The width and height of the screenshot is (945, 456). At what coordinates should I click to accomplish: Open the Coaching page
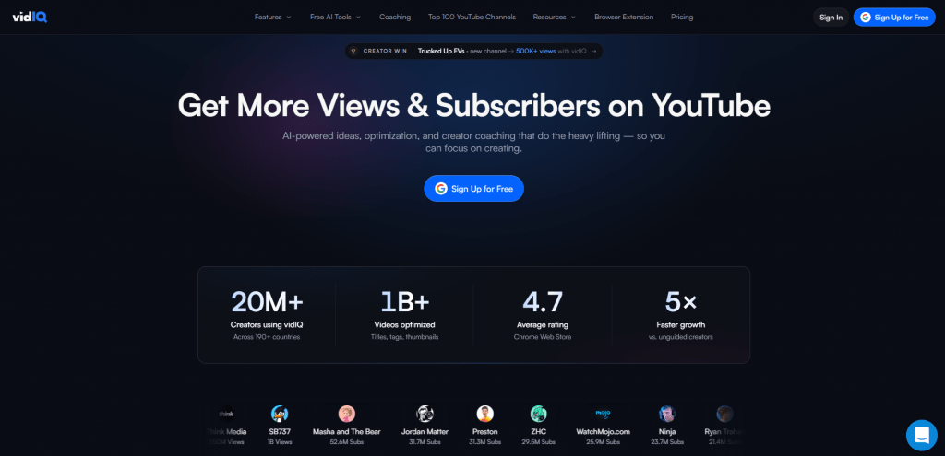(395, 17)
